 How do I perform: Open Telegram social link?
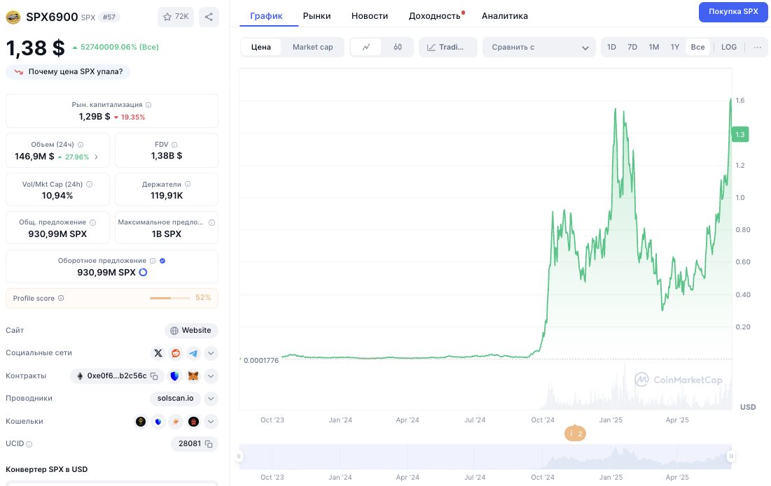(193, 353)
